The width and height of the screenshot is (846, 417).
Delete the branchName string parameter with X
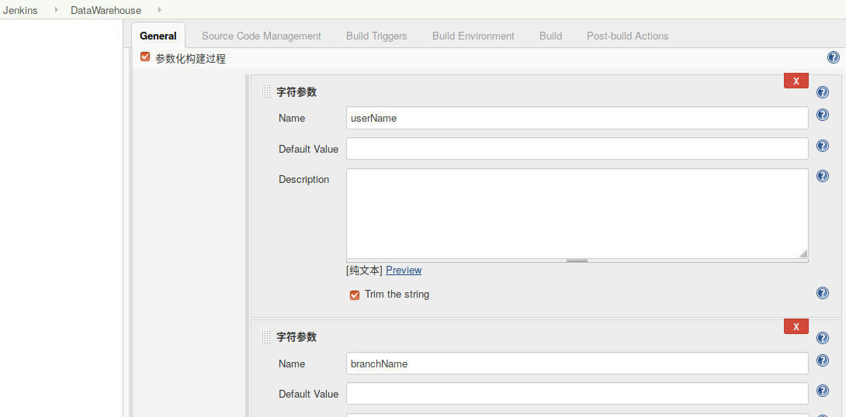(796, 326)
